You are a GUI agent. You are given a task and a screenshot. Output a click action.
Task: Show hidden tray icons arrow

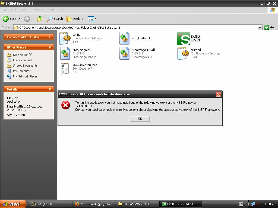[248, 204]
